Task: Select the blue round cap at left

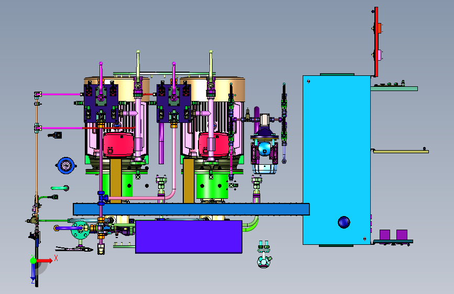Action: 66,165
